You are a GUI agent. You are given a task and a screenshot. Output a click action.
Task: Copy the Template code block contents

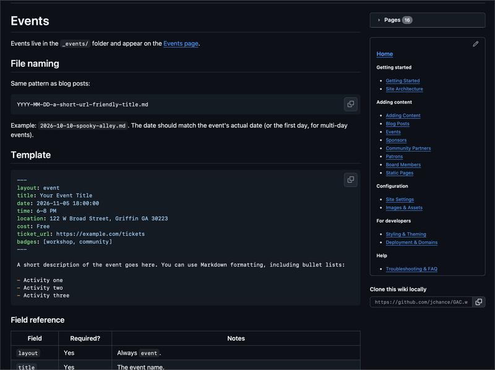point(350,179)
